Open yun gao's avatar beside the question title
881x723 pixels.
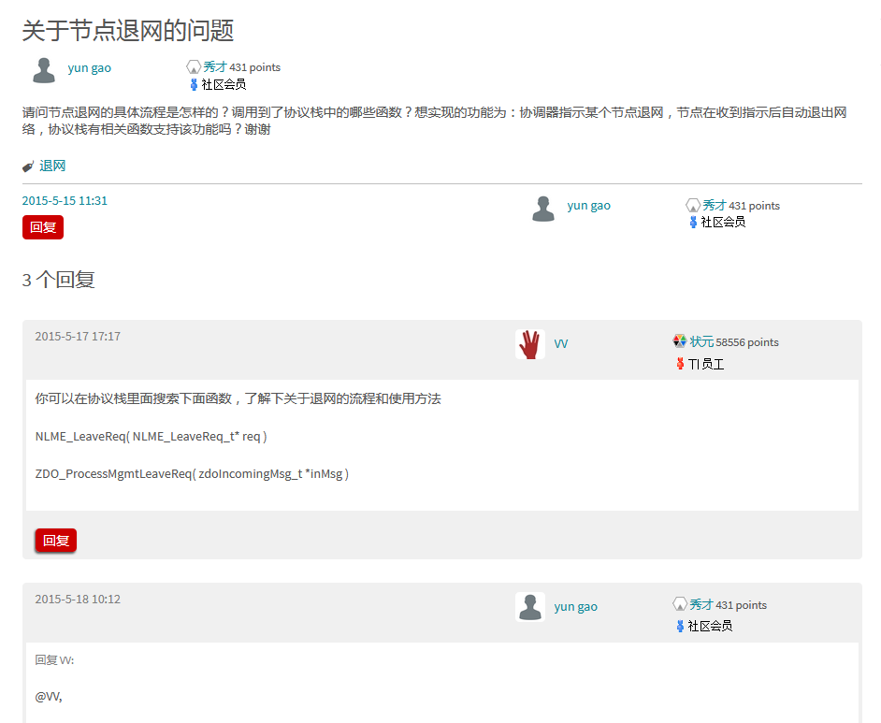click(44, 71)
